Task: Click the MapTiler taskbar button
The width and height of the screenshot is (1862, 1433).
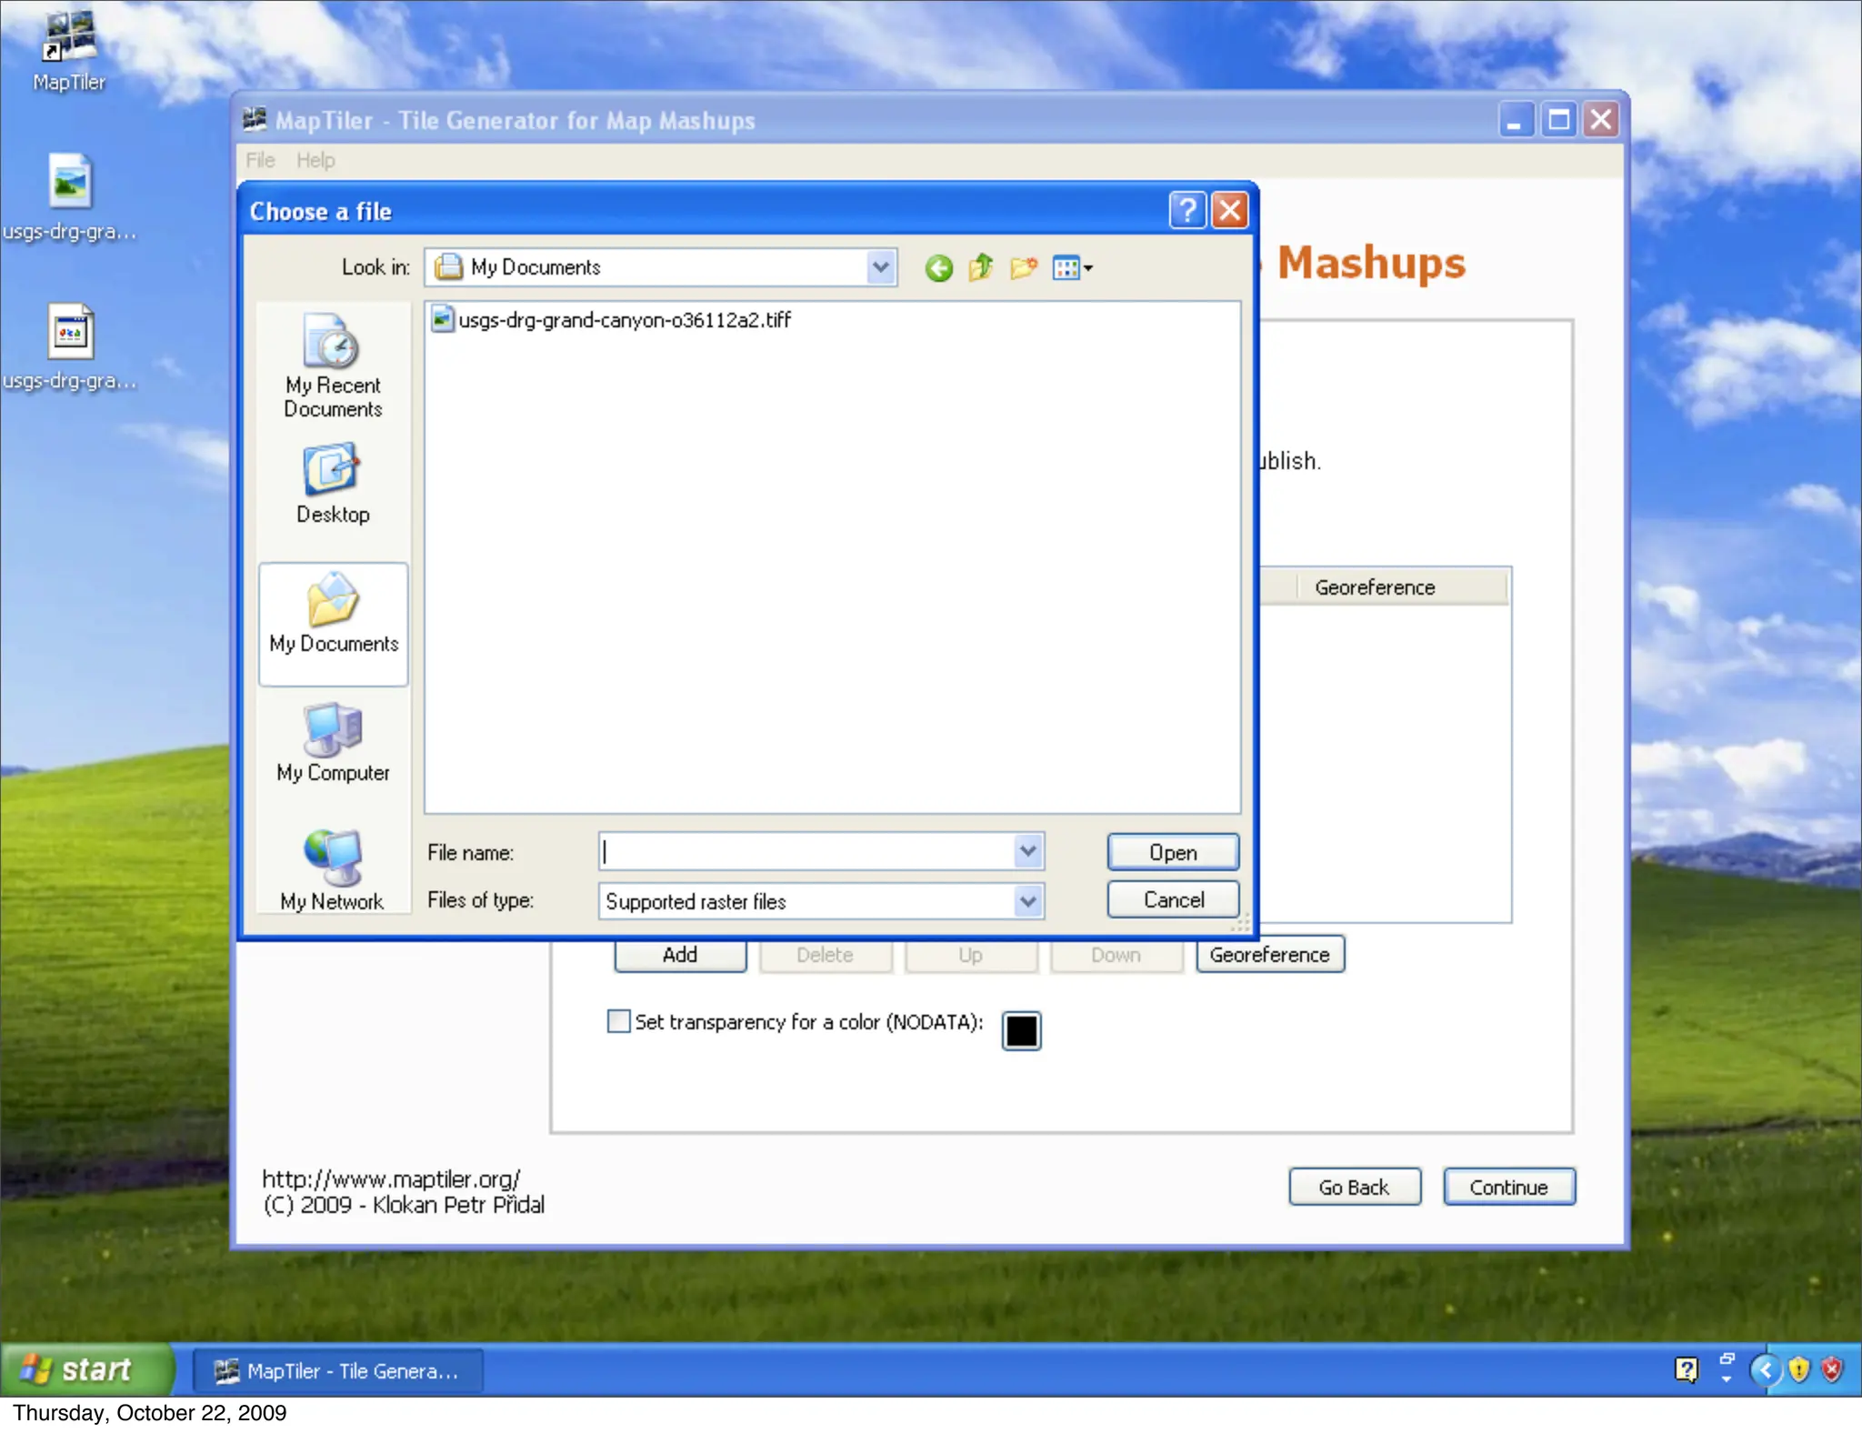Action: 338,1370
